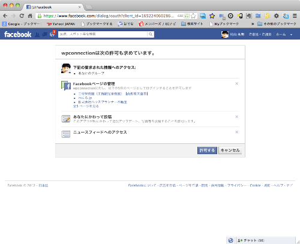Click the BL extension icon
The image size is (300, 244).
(x=222, y=16)
